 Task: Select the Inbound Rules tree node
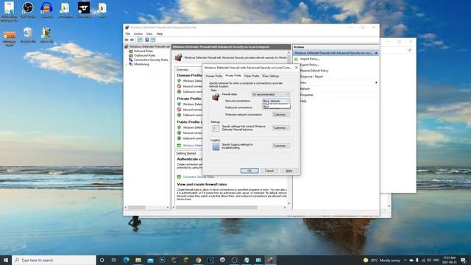(144, 51)
